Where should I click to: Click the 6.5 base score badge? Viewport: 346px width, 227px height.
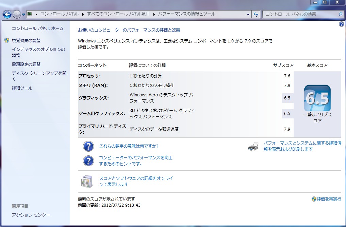click(317, 98)
